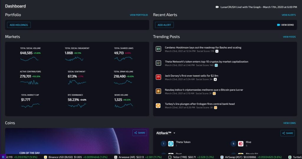
Task: Click coin badge after Cardano Social Score 178
Action: point(217,51)
